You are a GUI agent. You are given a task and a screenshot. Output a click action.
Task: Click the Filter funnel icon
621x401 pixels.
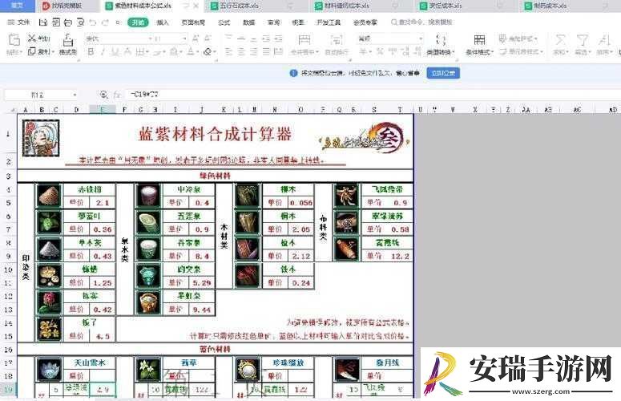click(582, 39)
